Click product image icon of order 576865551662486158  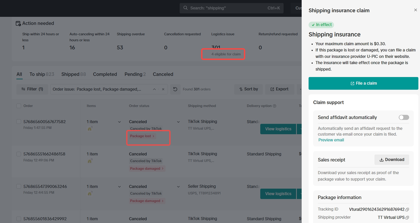(x=90, y=161)
